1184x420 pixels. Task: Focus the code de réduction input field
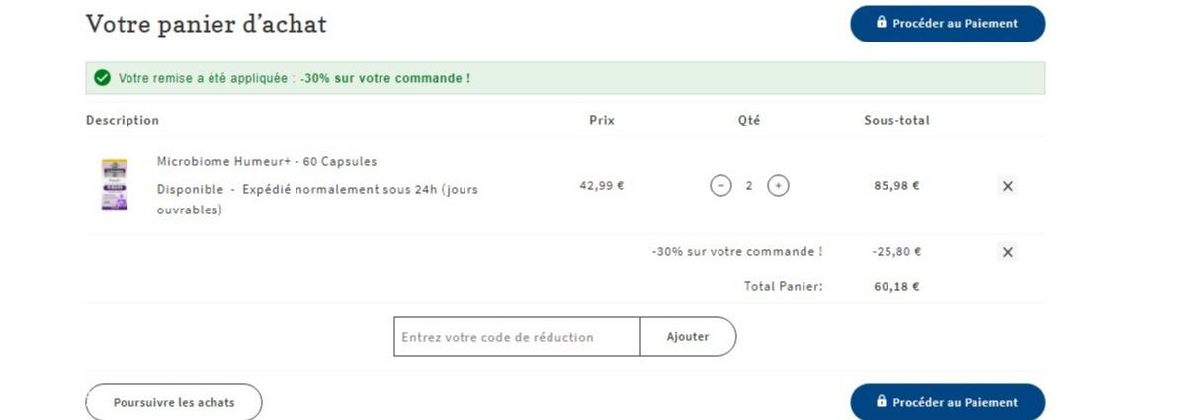517,337
